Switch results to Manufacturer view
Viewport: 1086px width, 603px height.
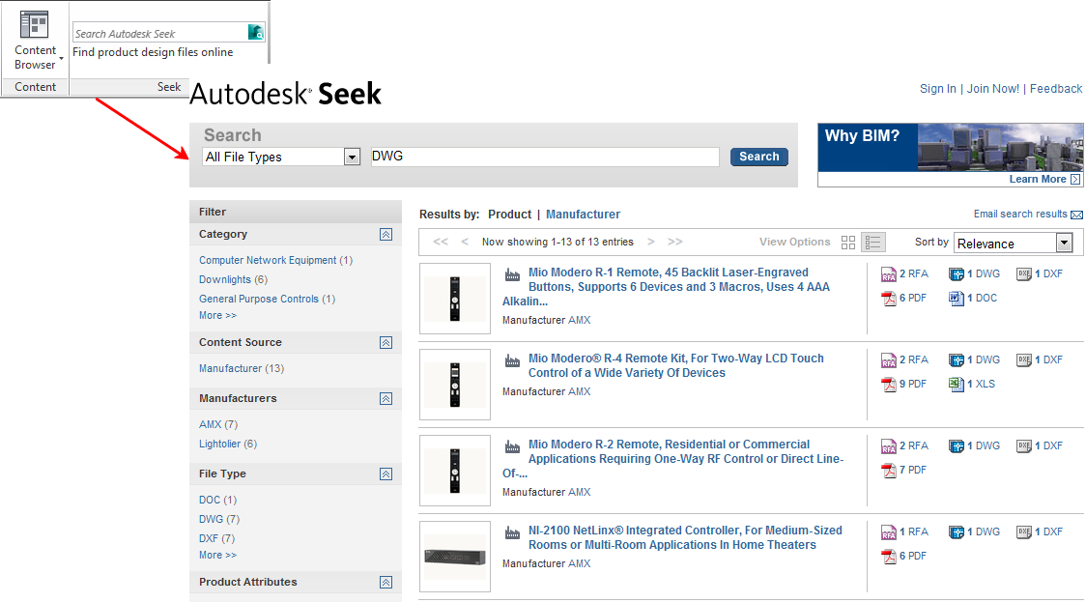coord(584,215)
